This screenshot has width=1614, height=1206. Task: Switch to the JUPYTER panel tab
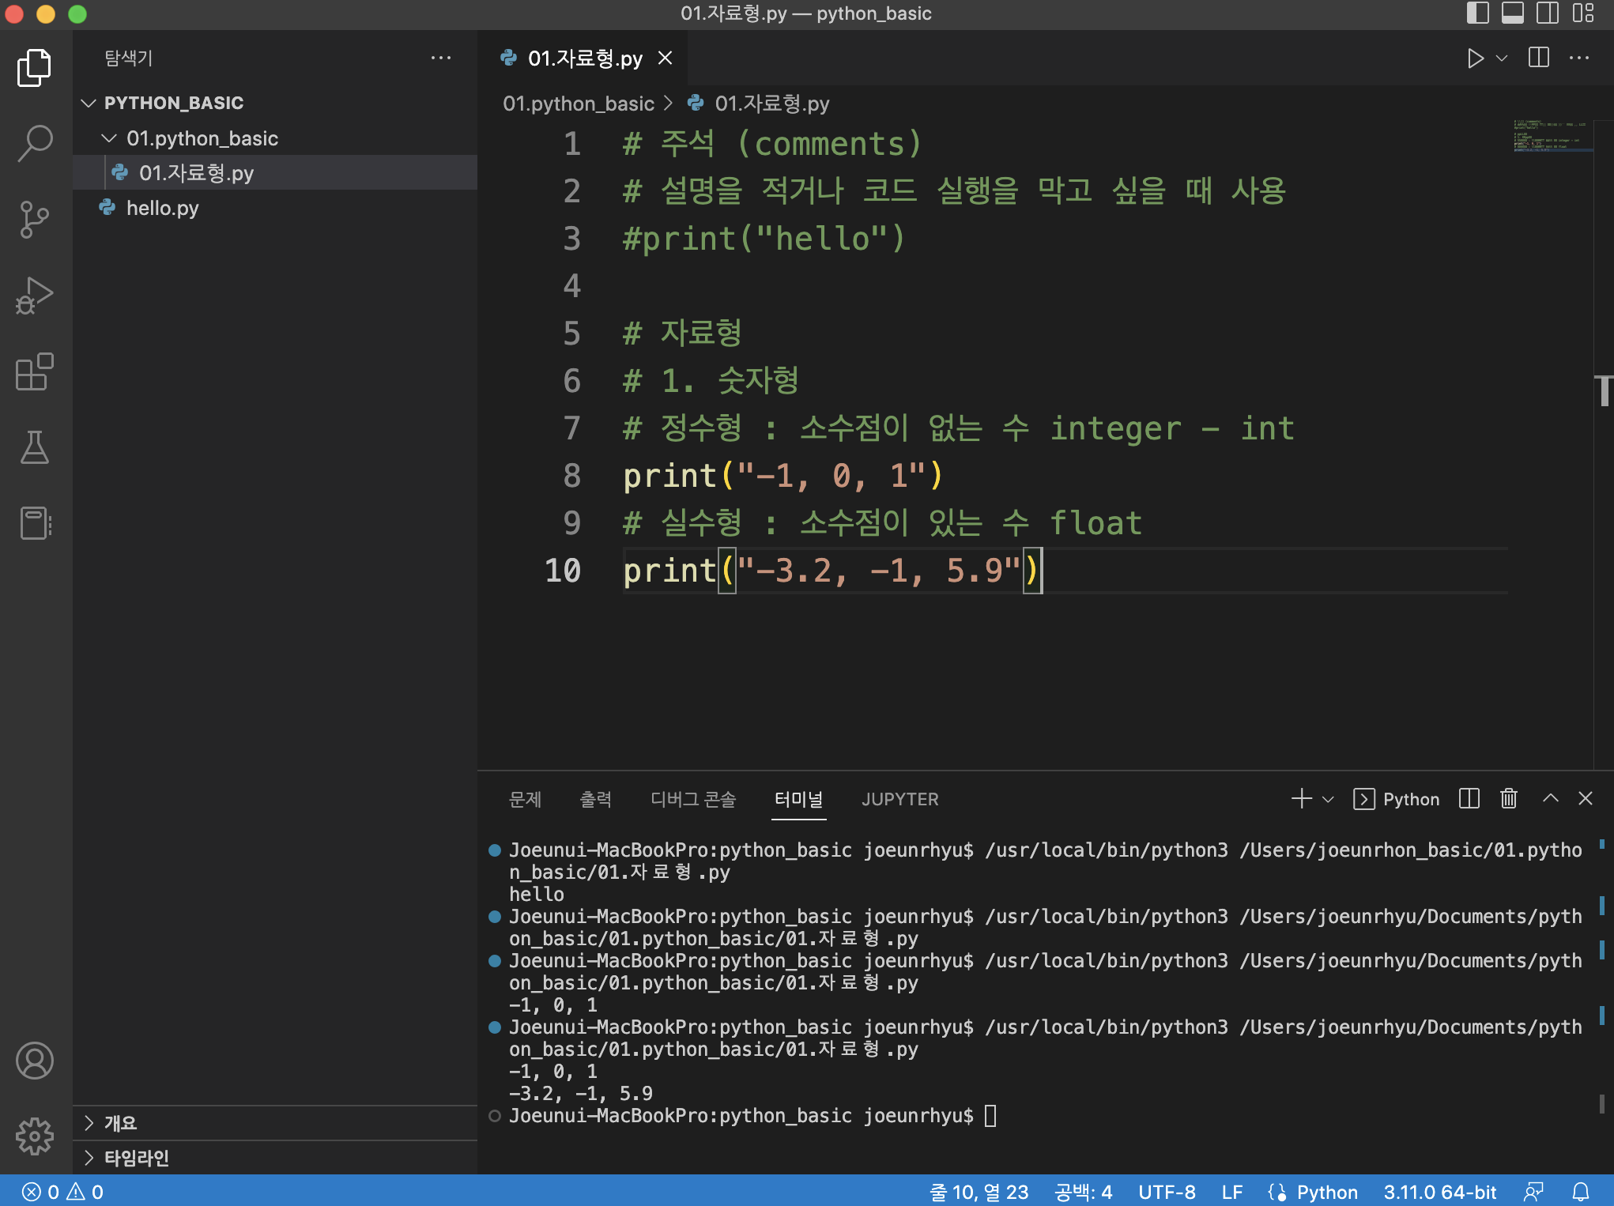pos(900,799)
